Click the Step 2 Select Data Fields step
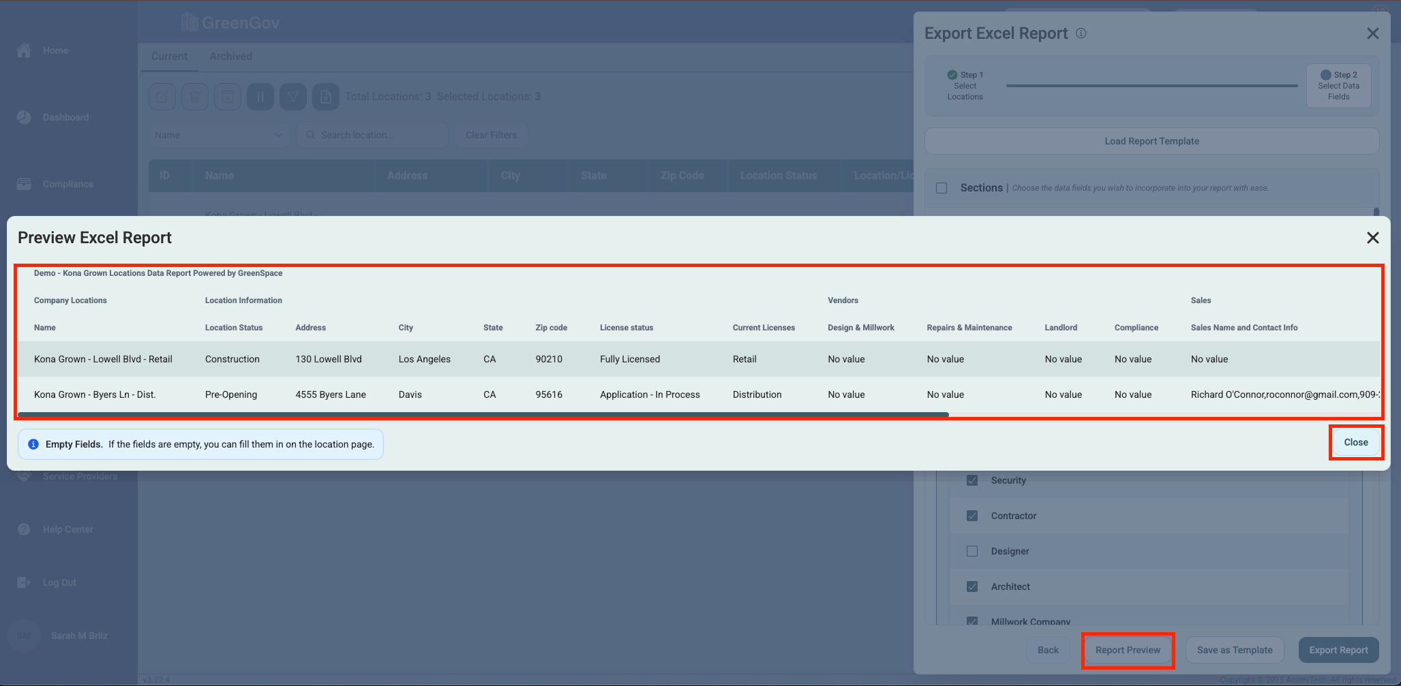Screen dimensions: 1401x686 tap(1338, 86)
